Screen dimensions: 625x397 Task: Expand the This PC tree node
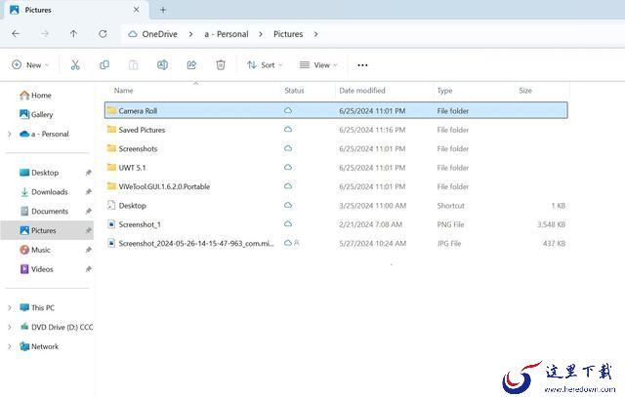click(x=10, y=308)
